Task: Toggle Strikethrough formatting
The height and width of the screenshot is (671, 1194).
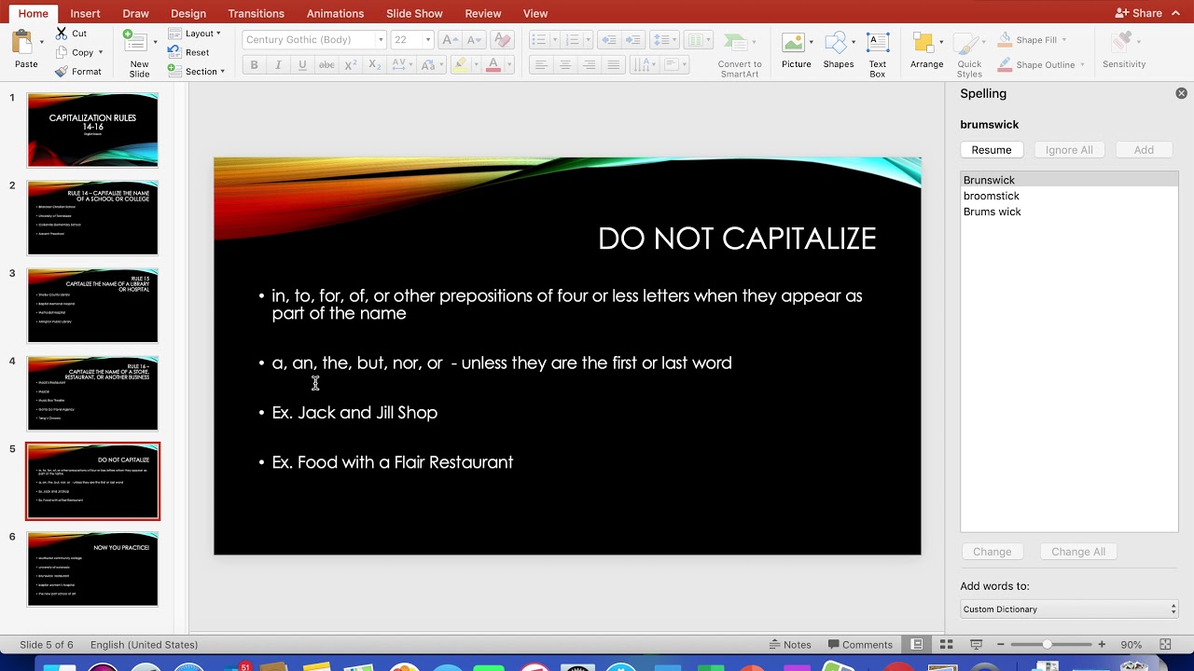Action: click(326, 65)
